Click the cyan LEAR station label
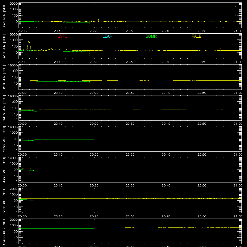The image size is (247, 247). [107, 36]
